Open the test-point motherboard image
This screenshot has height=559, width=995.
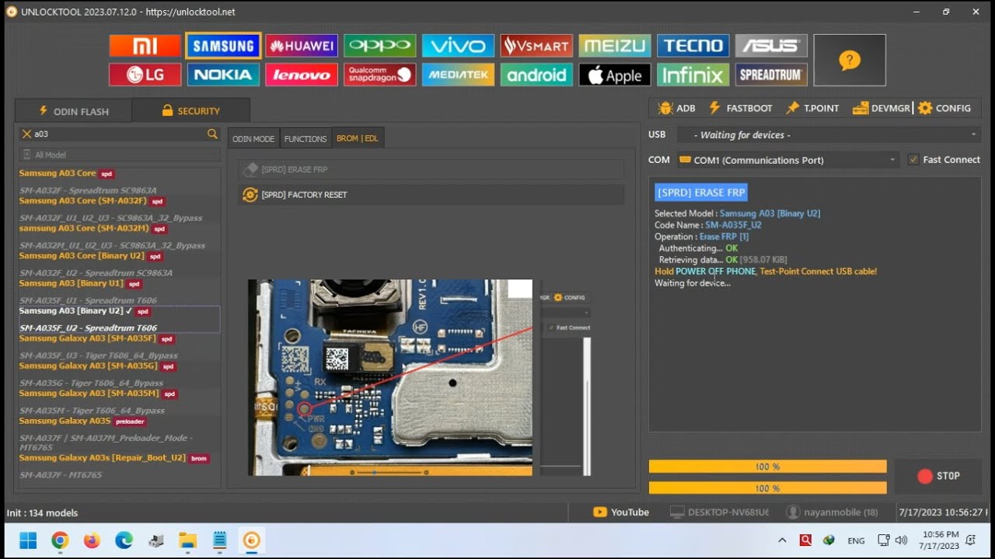[390, 377]
